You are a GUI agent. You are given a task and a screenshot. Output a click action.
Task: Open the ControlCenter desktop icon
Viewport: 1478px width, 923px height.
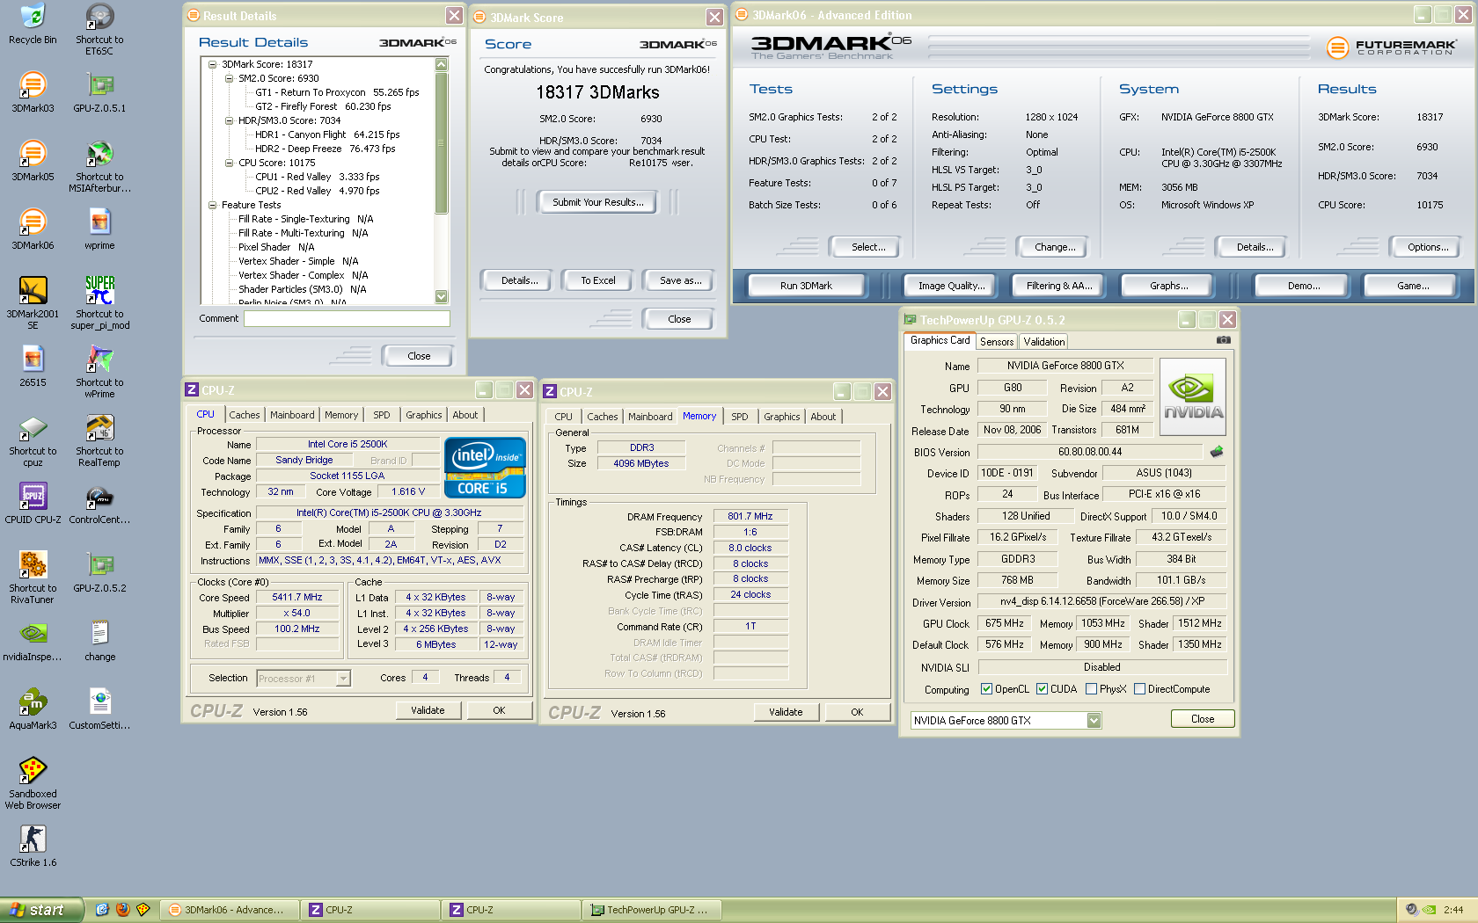tap(99, 503)
